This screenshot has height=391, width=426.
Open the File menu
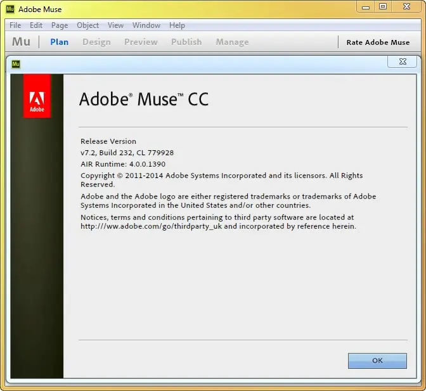click(15, 25)
